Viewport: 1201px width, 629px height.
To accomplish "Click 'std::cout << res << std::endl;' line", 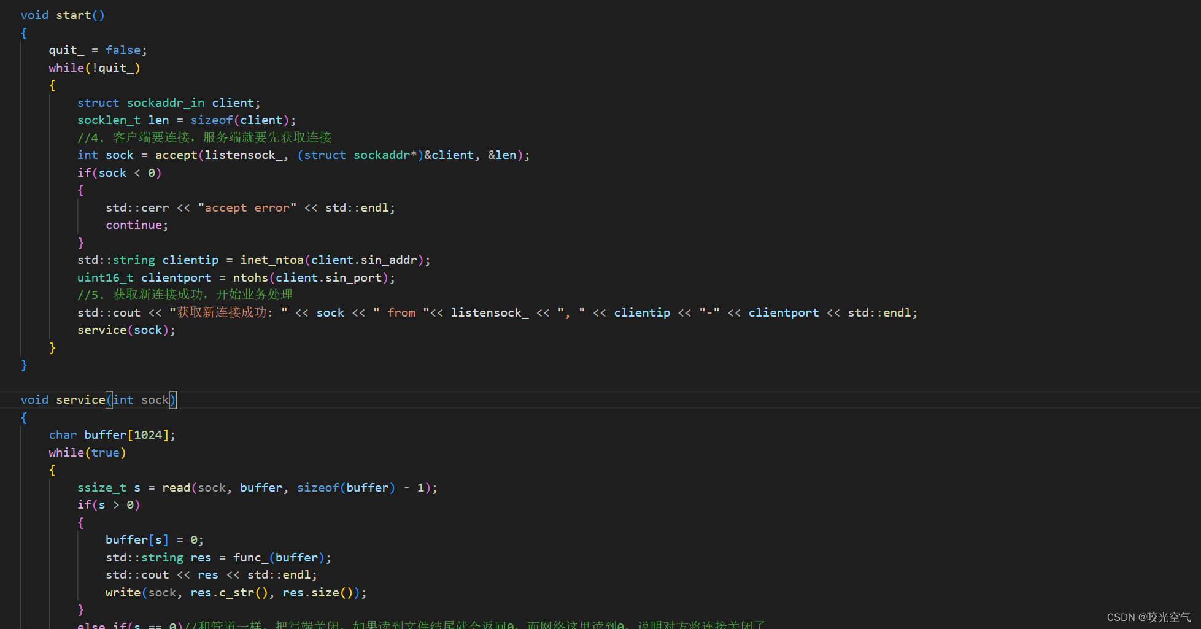I will pyautogui.click(x=212, y=575).
